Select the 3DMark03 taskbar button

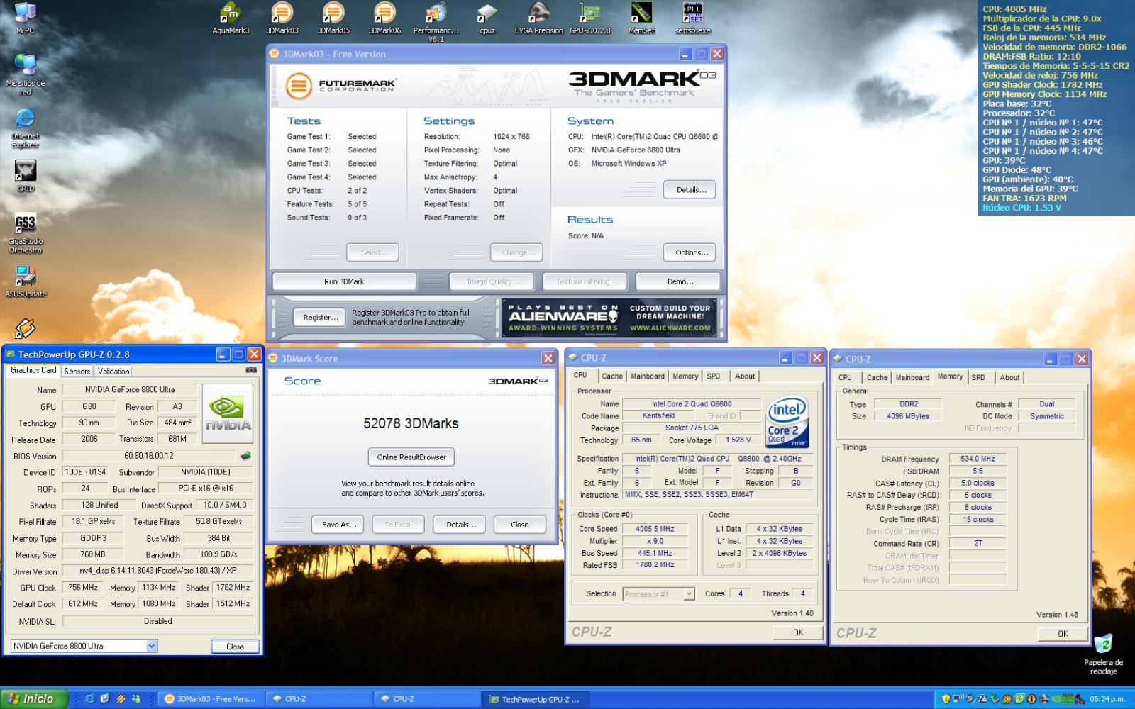tap(210, 699)
